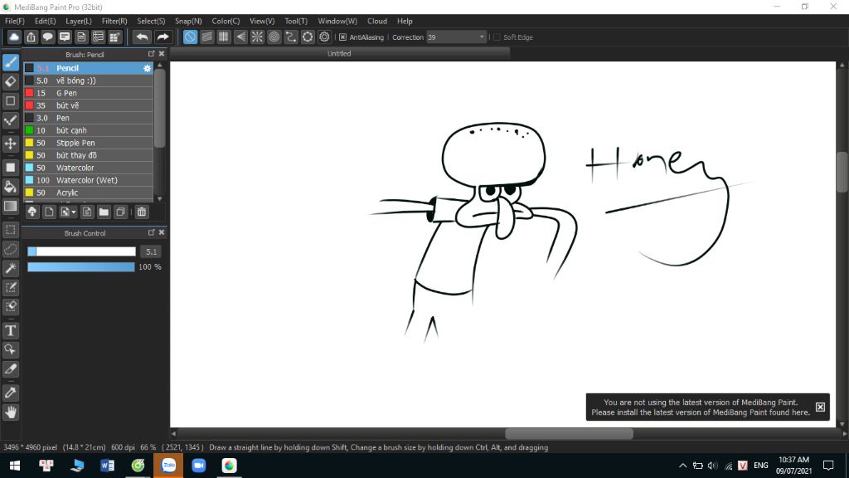The height and width of the screenshot is (478, 849).
Task: Select the G Pen brush
Action: point(88,93)
